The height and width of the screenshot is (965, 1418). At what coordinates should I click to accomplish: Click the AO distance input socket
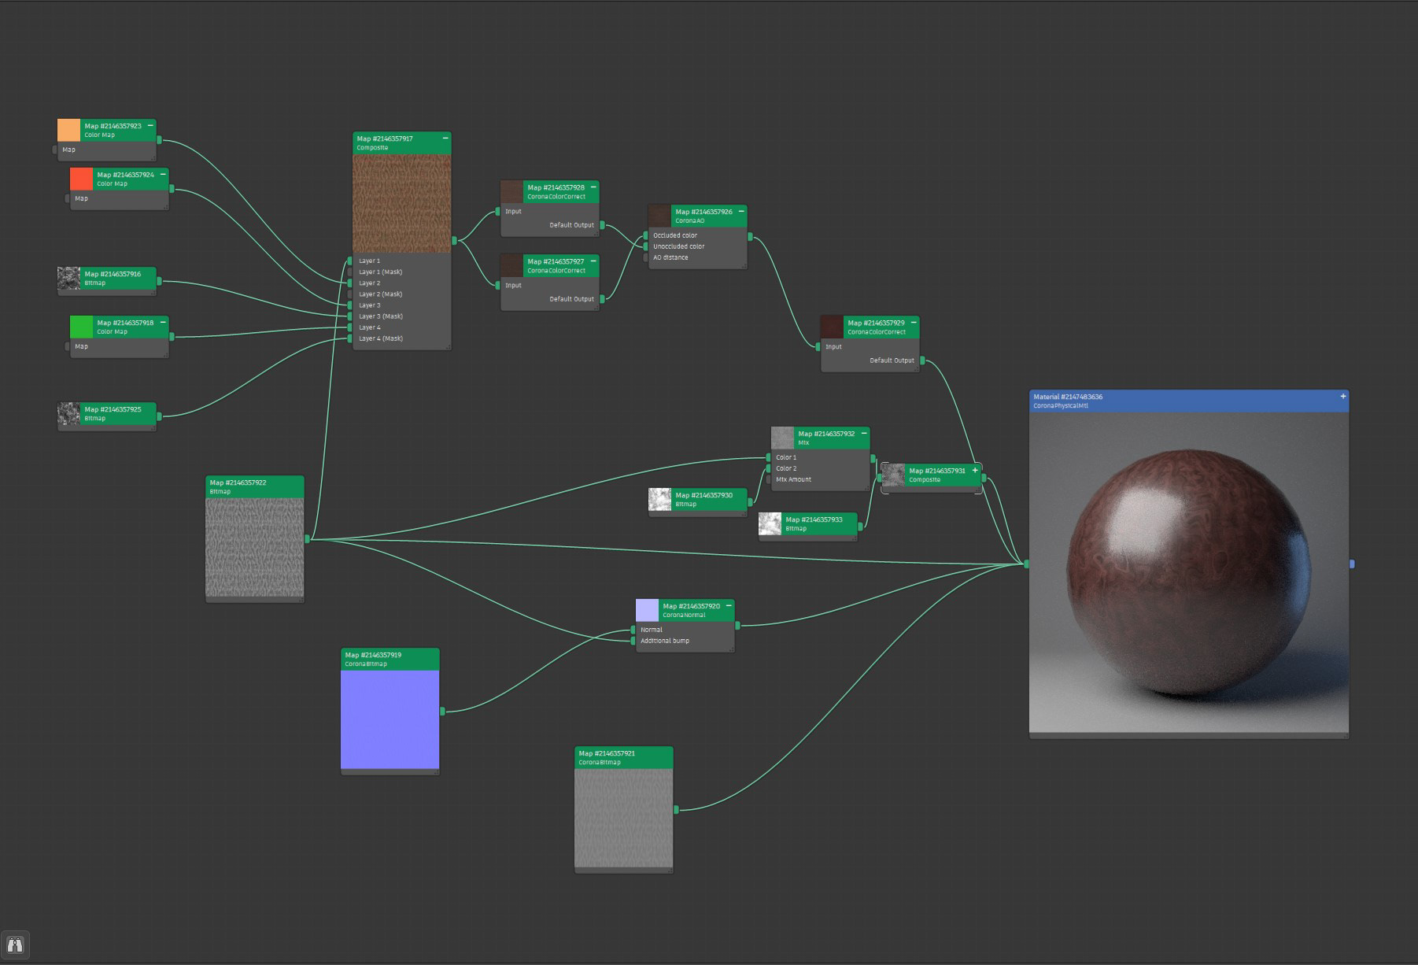click(646, 257)
